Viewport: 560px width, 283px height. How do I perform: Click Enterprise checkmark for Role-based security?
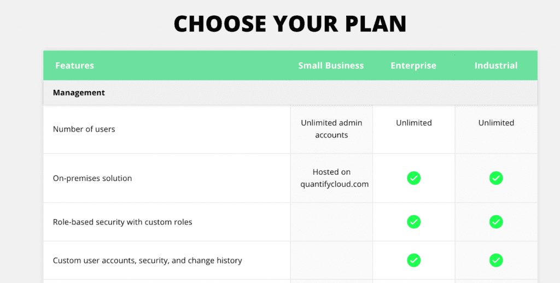click(x=413, y=222)
